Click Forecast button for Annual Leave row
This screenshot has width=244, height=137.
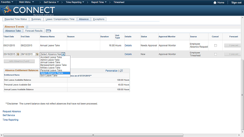pyautogui.click(x=233, y=46)
